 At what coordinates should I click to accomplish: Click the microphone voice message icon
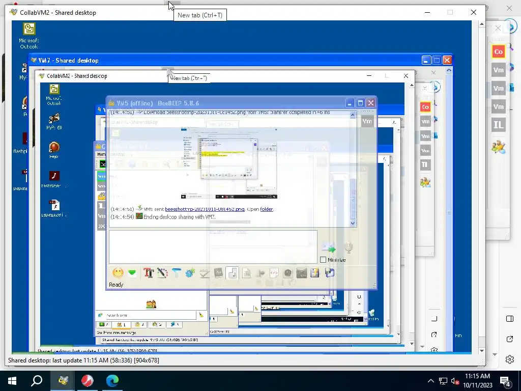(348, 248)
